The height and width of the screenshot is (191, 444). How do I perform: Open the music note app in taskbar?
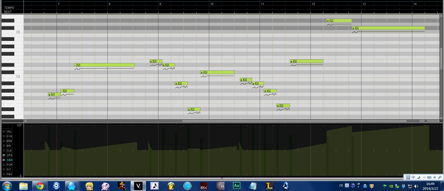(155, 186)
